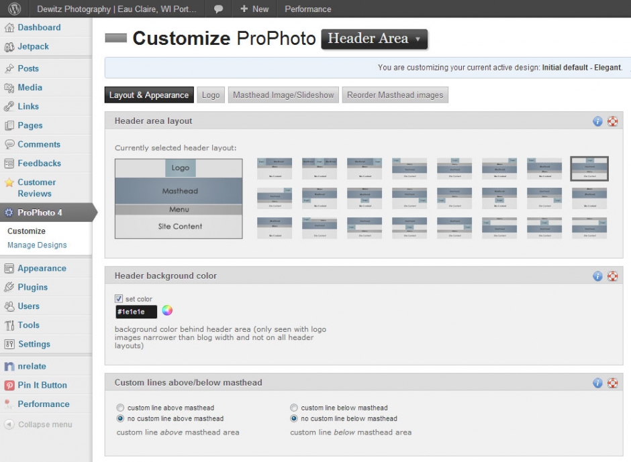The width and height of the screenshot is (631, 462).
Task: Switch to Layout & Appearance tab
Action: click(149, 95)
